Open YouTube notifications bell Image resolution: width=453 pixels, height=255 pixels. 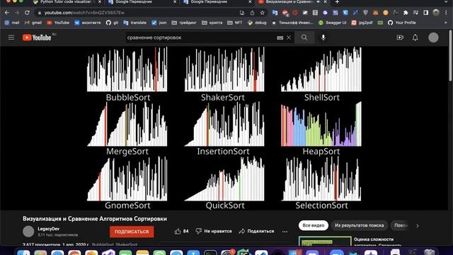(x=415, y=38)
